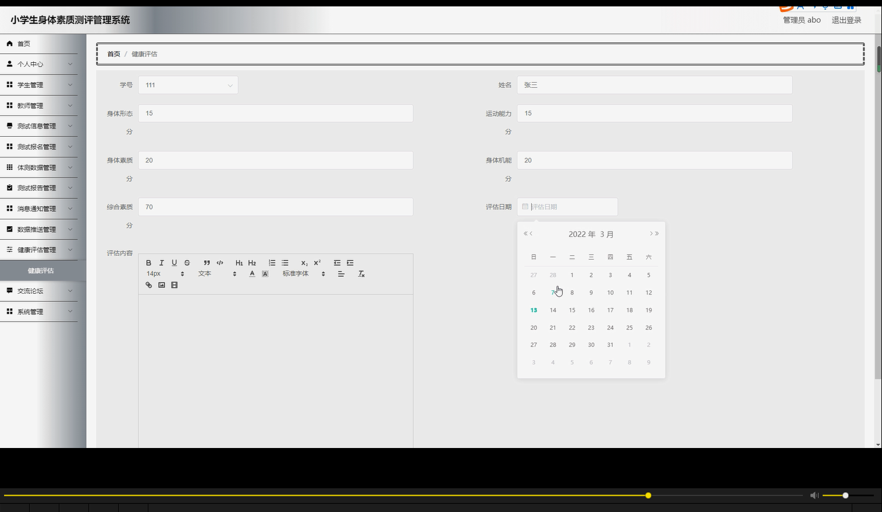
Task: Adjust the video volume slider handle
Action: [x=845, y=496]
